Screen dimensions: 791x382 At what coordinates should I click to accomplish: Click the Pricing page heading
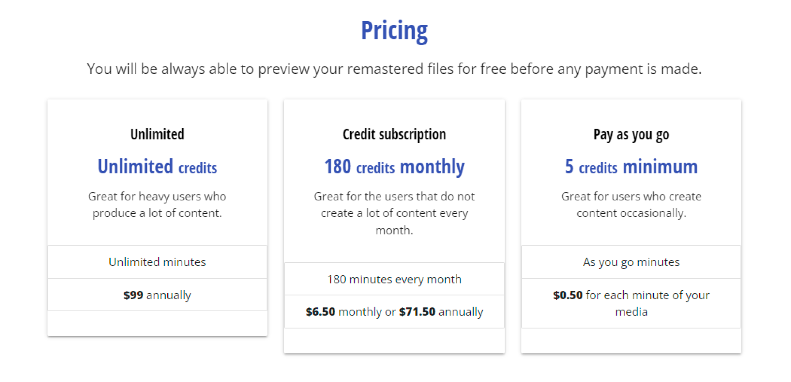pyautogui.click(x=394, y=31)
